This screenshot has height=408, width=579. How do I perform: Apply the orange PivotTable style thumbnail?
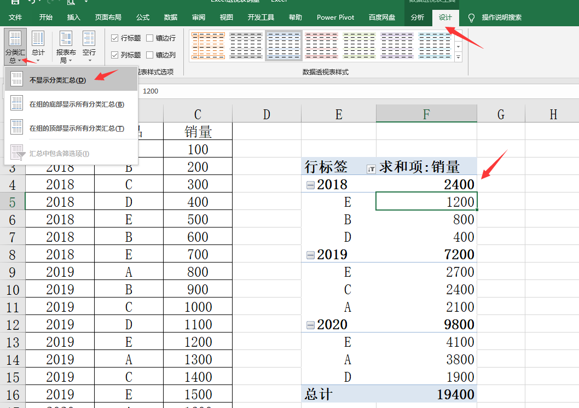(x=209, y=45)
